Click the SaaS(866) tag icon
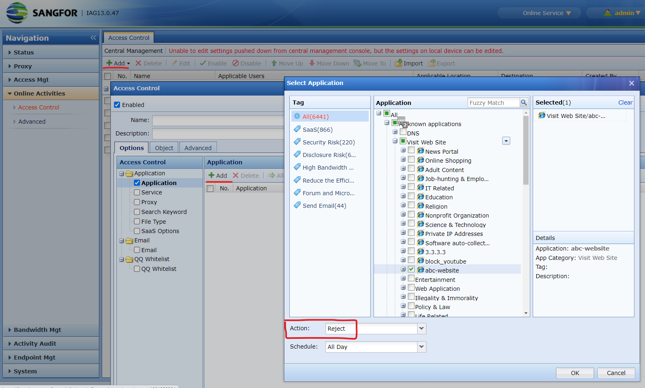Viewport: 645px width, 388px height. click(x=297, y=129)
